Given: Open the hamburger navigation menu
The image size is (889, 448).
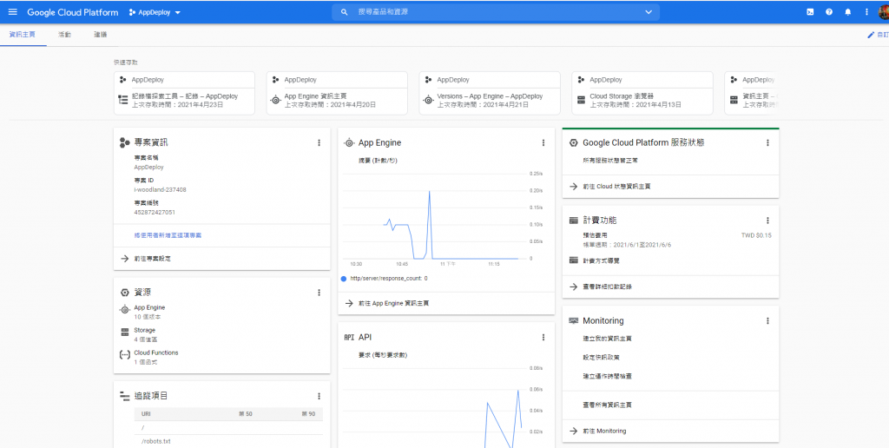Looking at the screenshot, I should point(12,12).
